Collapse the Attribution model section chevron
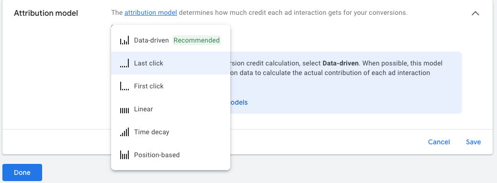Screen dimensions: 497x183 click(475, 13)
